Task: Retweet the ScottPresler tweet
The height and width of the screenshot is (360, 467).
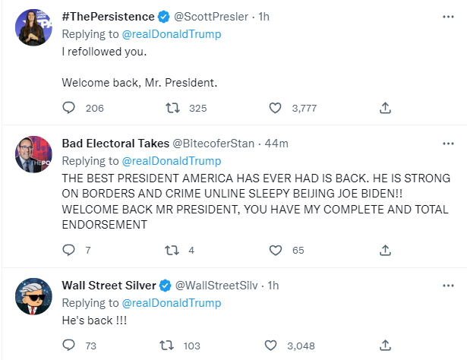Action: tap(172, 109)
